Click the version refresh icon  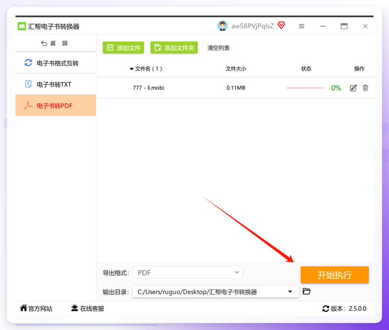coord(325,309)
